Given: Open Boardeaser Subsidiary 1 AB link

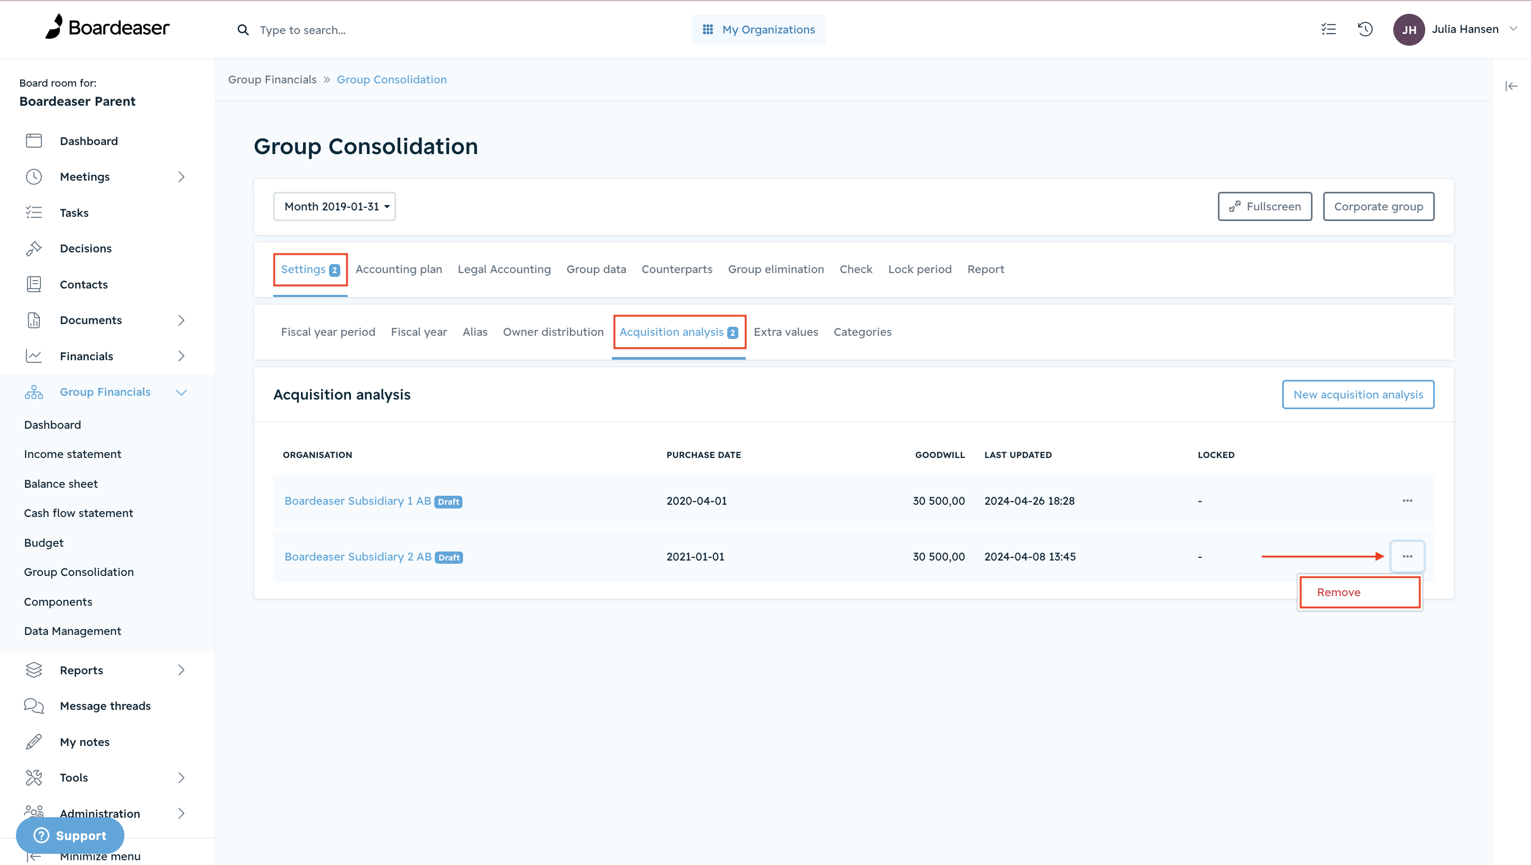Looking at the screenshot, I should coord(358,501).
